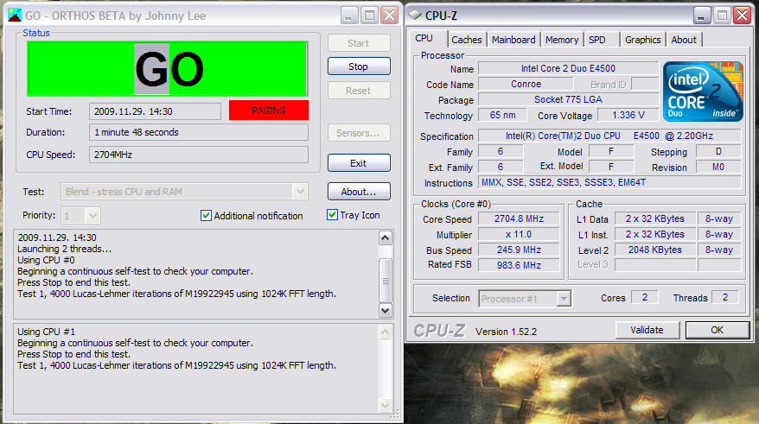
Task: Click "Using CPU #1" in lower log
Action: pyautogui.click(x=46, y=332)
